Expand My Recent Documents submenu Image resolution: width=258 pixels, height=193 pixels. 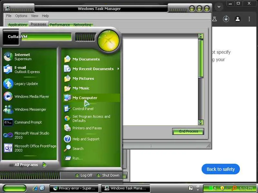click(91, 69)
